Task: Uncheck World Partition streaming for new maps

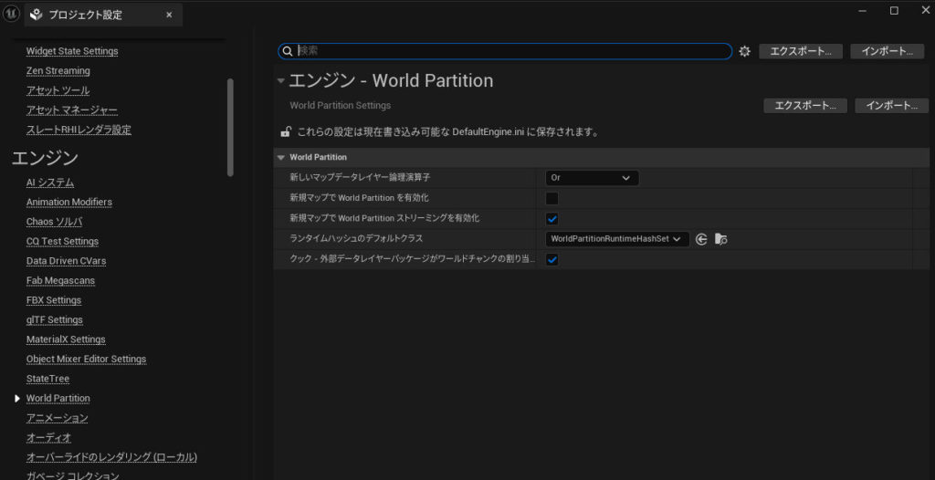Action: coord(552,219)
